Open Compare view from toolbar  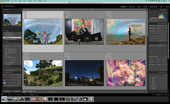[31, 92]
